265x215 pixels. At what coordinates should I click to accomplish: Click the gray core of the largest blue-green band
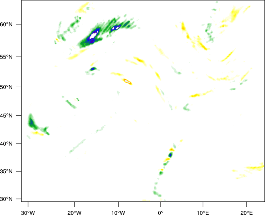(94, 34)
